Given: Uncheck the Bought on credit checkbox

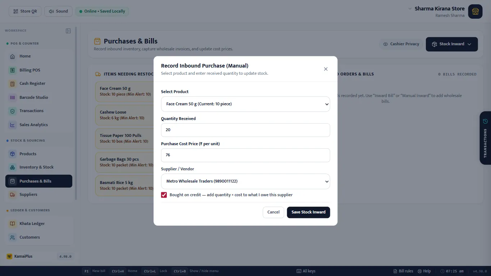Looking at the screenshot, I should 164,195.
